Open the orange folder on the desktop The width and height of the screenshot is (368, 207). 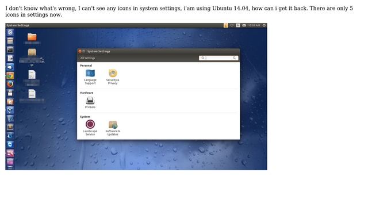(32, 37)
